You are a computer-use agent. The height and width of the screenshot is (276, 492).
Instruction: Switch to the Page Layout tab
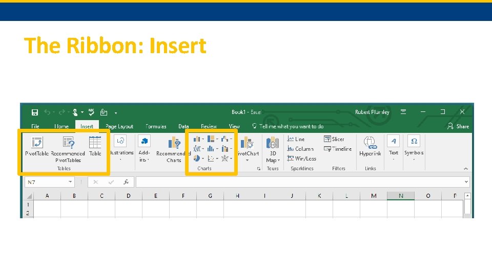tap(119, 126)
